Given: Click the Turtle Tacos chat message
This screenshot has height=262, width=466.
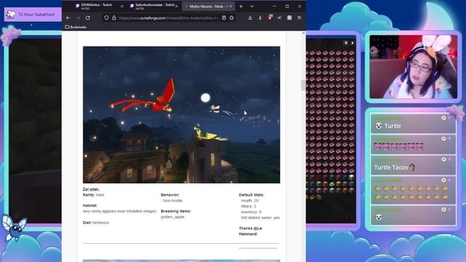Looking at the screenshot, I should pyautogui.click(x=413, y=165).
